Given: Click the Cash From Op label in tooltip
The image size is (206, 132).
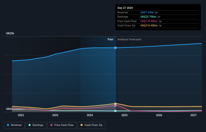Looking at the screenshot, I should (x=126, y=26).
